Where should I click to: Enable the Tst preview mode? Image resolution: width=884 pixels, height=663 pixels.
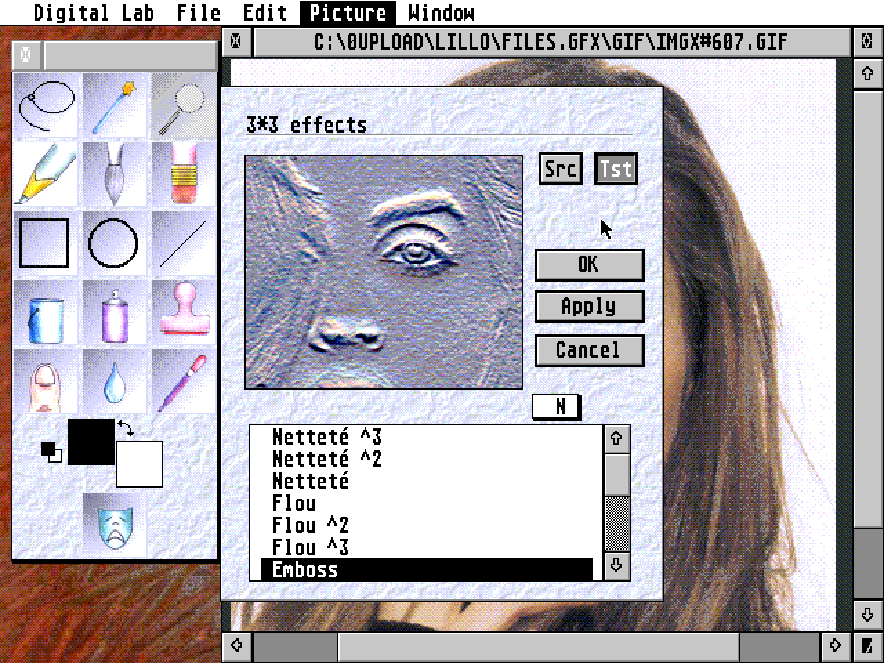click(615, 168)
